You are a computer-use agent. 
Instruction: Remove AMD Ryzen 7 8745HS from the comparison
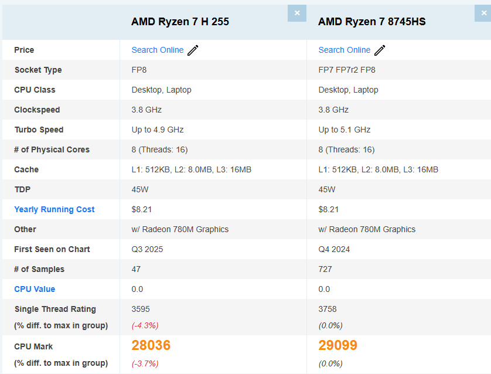[x=484, y=12]
